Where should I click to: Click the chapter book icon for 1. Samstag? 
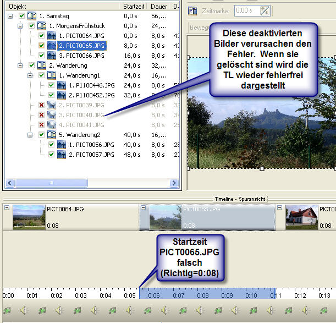point(32,16)
